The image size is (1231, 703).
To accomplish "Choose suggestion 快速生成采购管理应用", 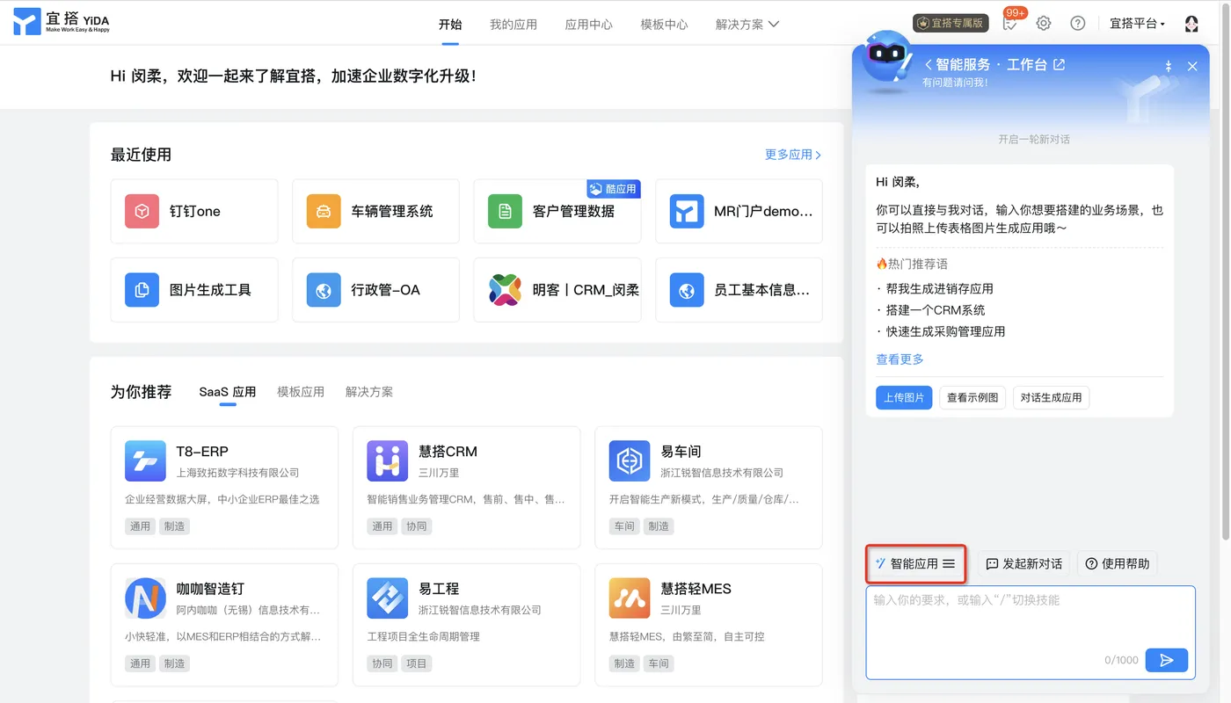I will pyautogui.click(x=945, y=331).
